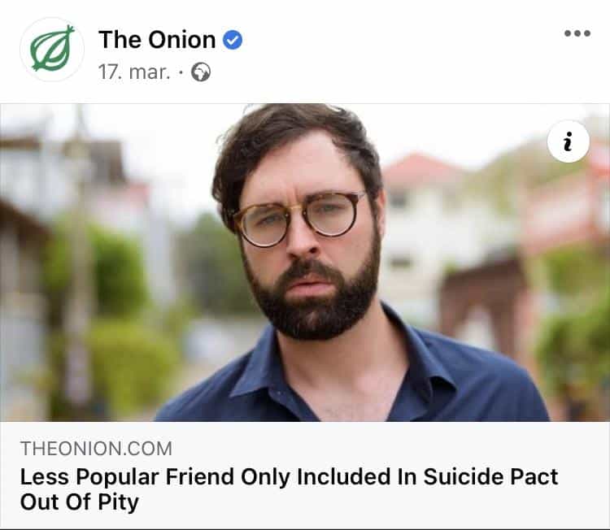Click the blue verified checkmark badge

pyautogui.click(x=233, y=40)
